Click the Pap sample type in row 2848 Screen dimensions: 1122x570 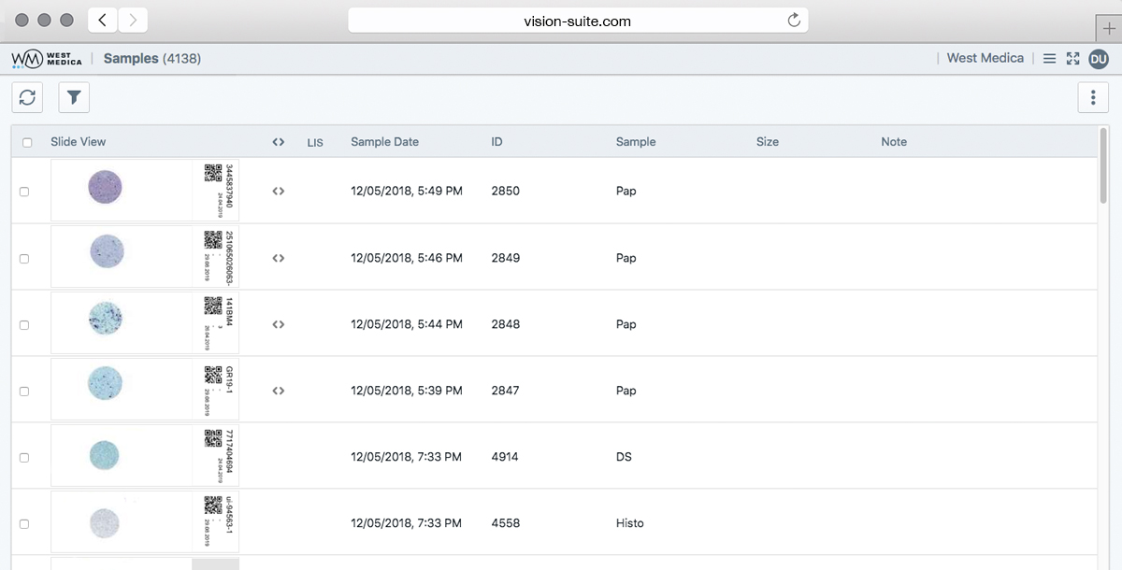point(626,324)
